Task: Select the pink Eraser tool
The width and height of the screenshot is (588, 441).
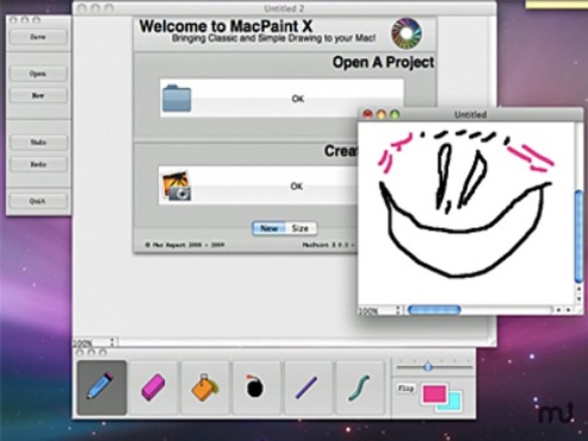Action: pyautogui.click(x=153, y=387)
